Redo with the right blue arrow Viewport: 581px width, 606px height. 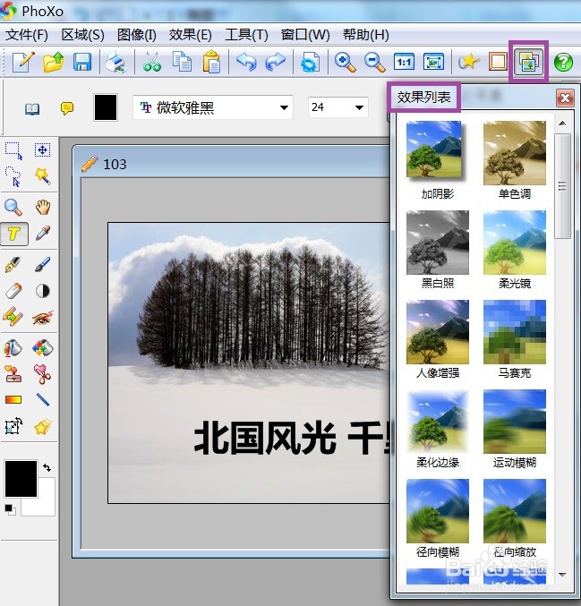coord(275,62)
